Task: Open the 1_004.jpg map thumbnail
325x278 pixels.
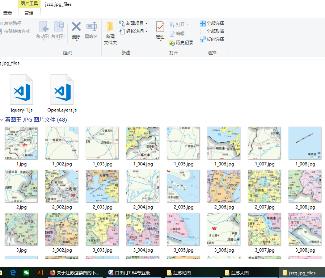Action: [x=143, y=143]
